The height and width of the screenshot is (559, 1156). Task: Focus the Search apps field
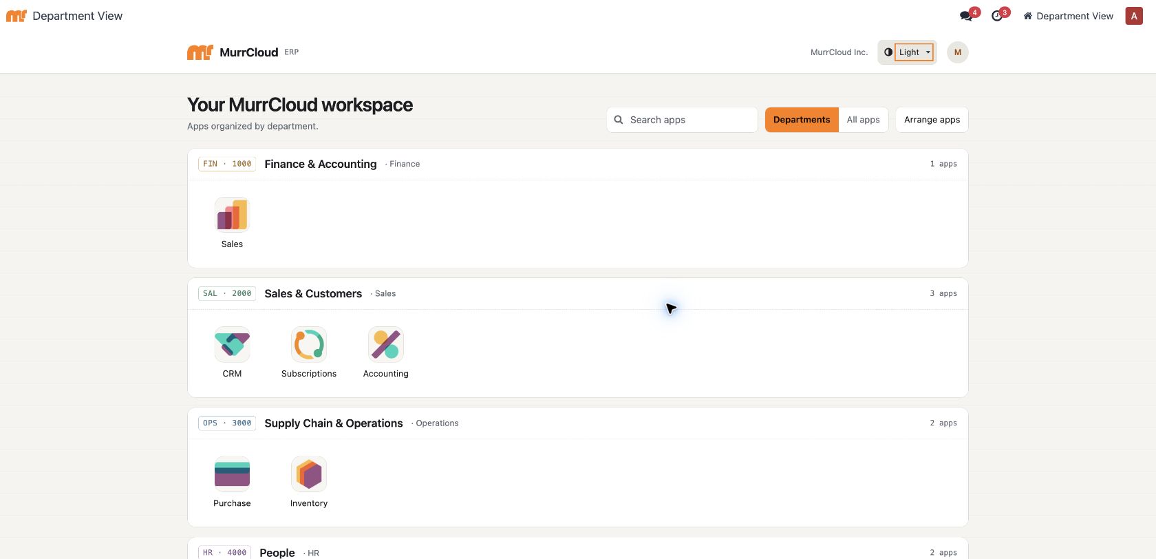click(682, 120)
